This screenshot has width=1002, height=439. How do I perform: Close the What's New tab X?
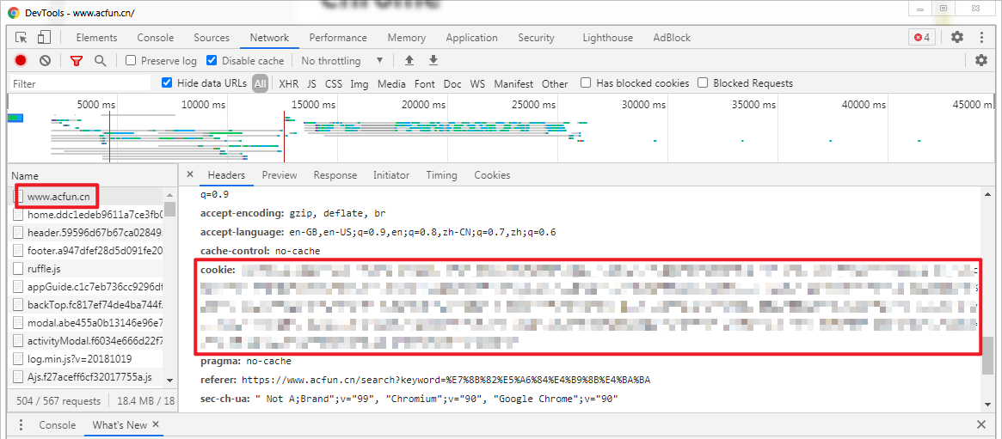[x=156, y=424]
